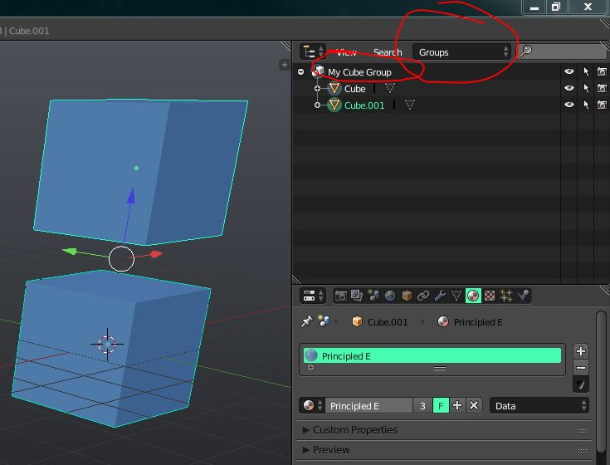Expand the Cube object row

tap(317, 89)
